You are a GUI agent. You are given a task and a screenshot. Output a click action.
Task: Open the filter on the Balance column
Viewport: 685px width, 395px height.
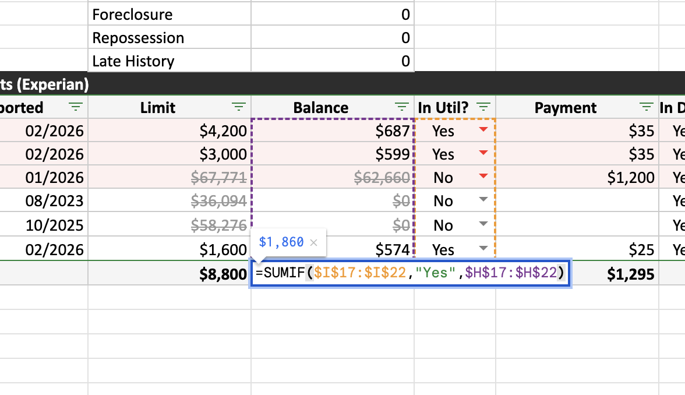click(x=401, y=107)
